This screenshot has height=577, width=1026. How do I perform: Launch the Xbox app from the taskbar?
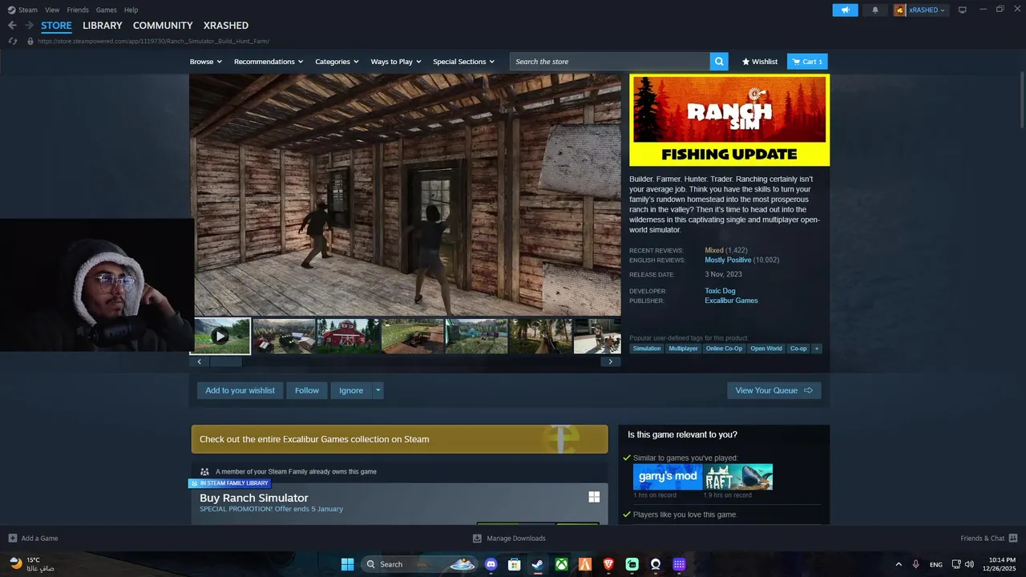(x=562, y=564)
